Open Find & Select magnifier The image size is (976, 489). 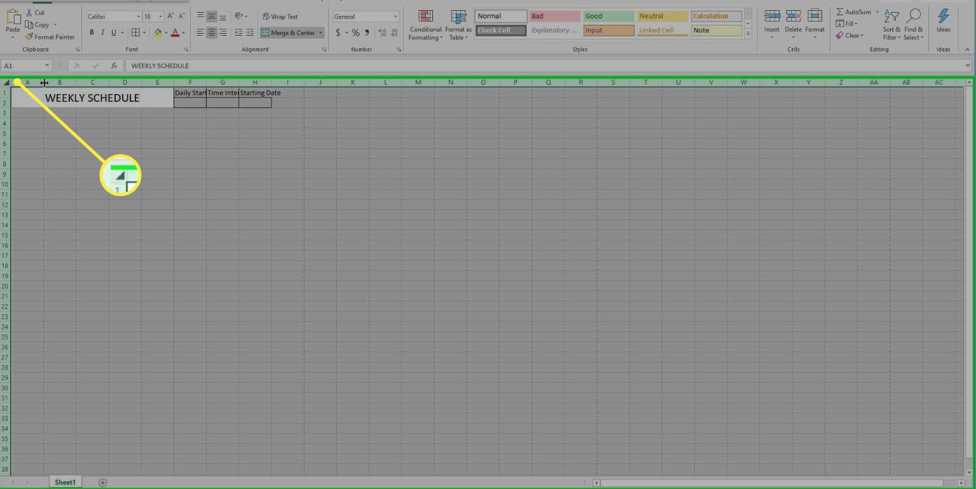(913, 25)
